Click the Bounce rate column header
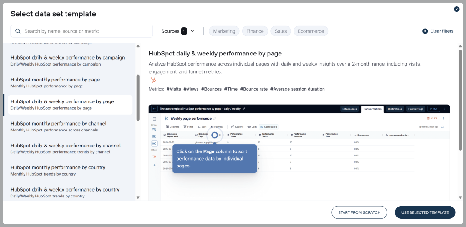The width and height of the screenshot is (466, 227). click(366, 135)
